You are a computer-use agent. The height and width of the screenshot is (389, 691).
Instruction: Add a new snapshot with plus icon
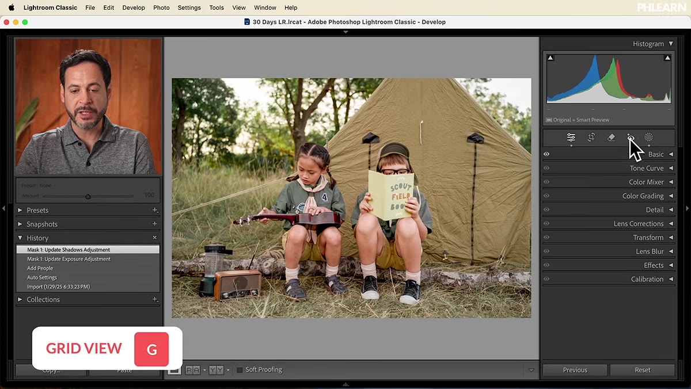(x=155, y=224)
